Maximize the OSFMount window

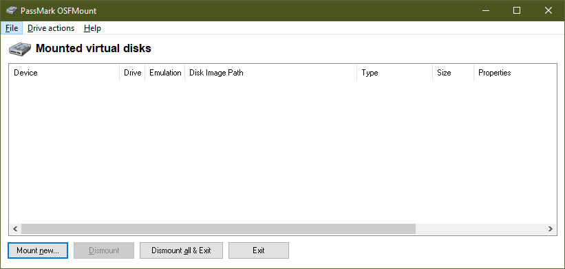click(517, 10)
